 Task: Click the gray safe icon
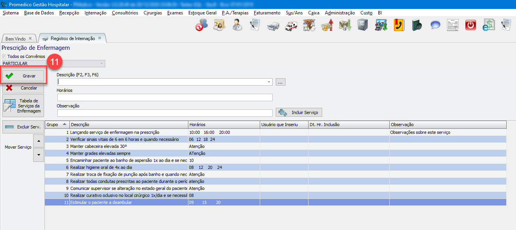click(x=363, y=25)
